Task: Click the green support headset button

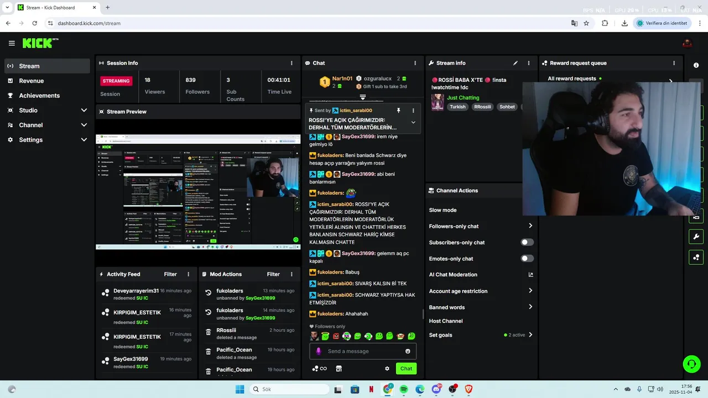Action: pos(691,364)
